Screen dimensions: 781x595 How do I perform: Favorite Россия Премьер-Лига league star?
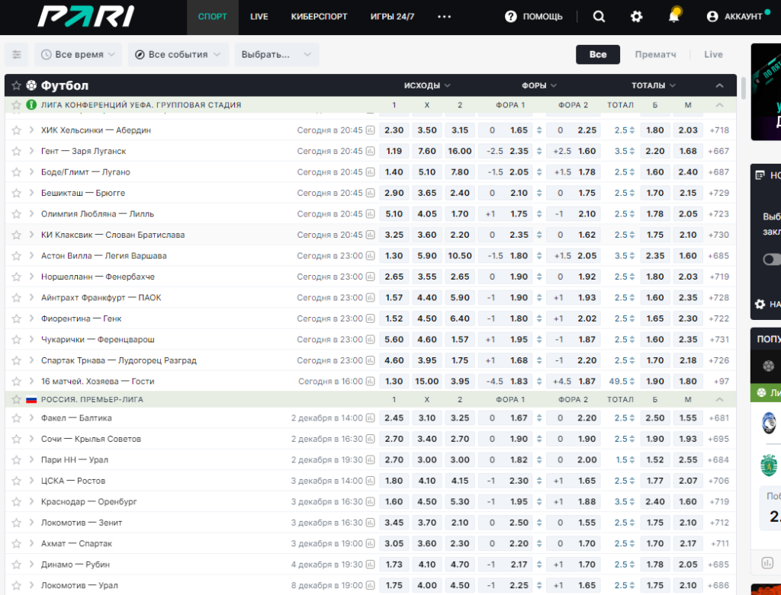(x=17, y=399)
